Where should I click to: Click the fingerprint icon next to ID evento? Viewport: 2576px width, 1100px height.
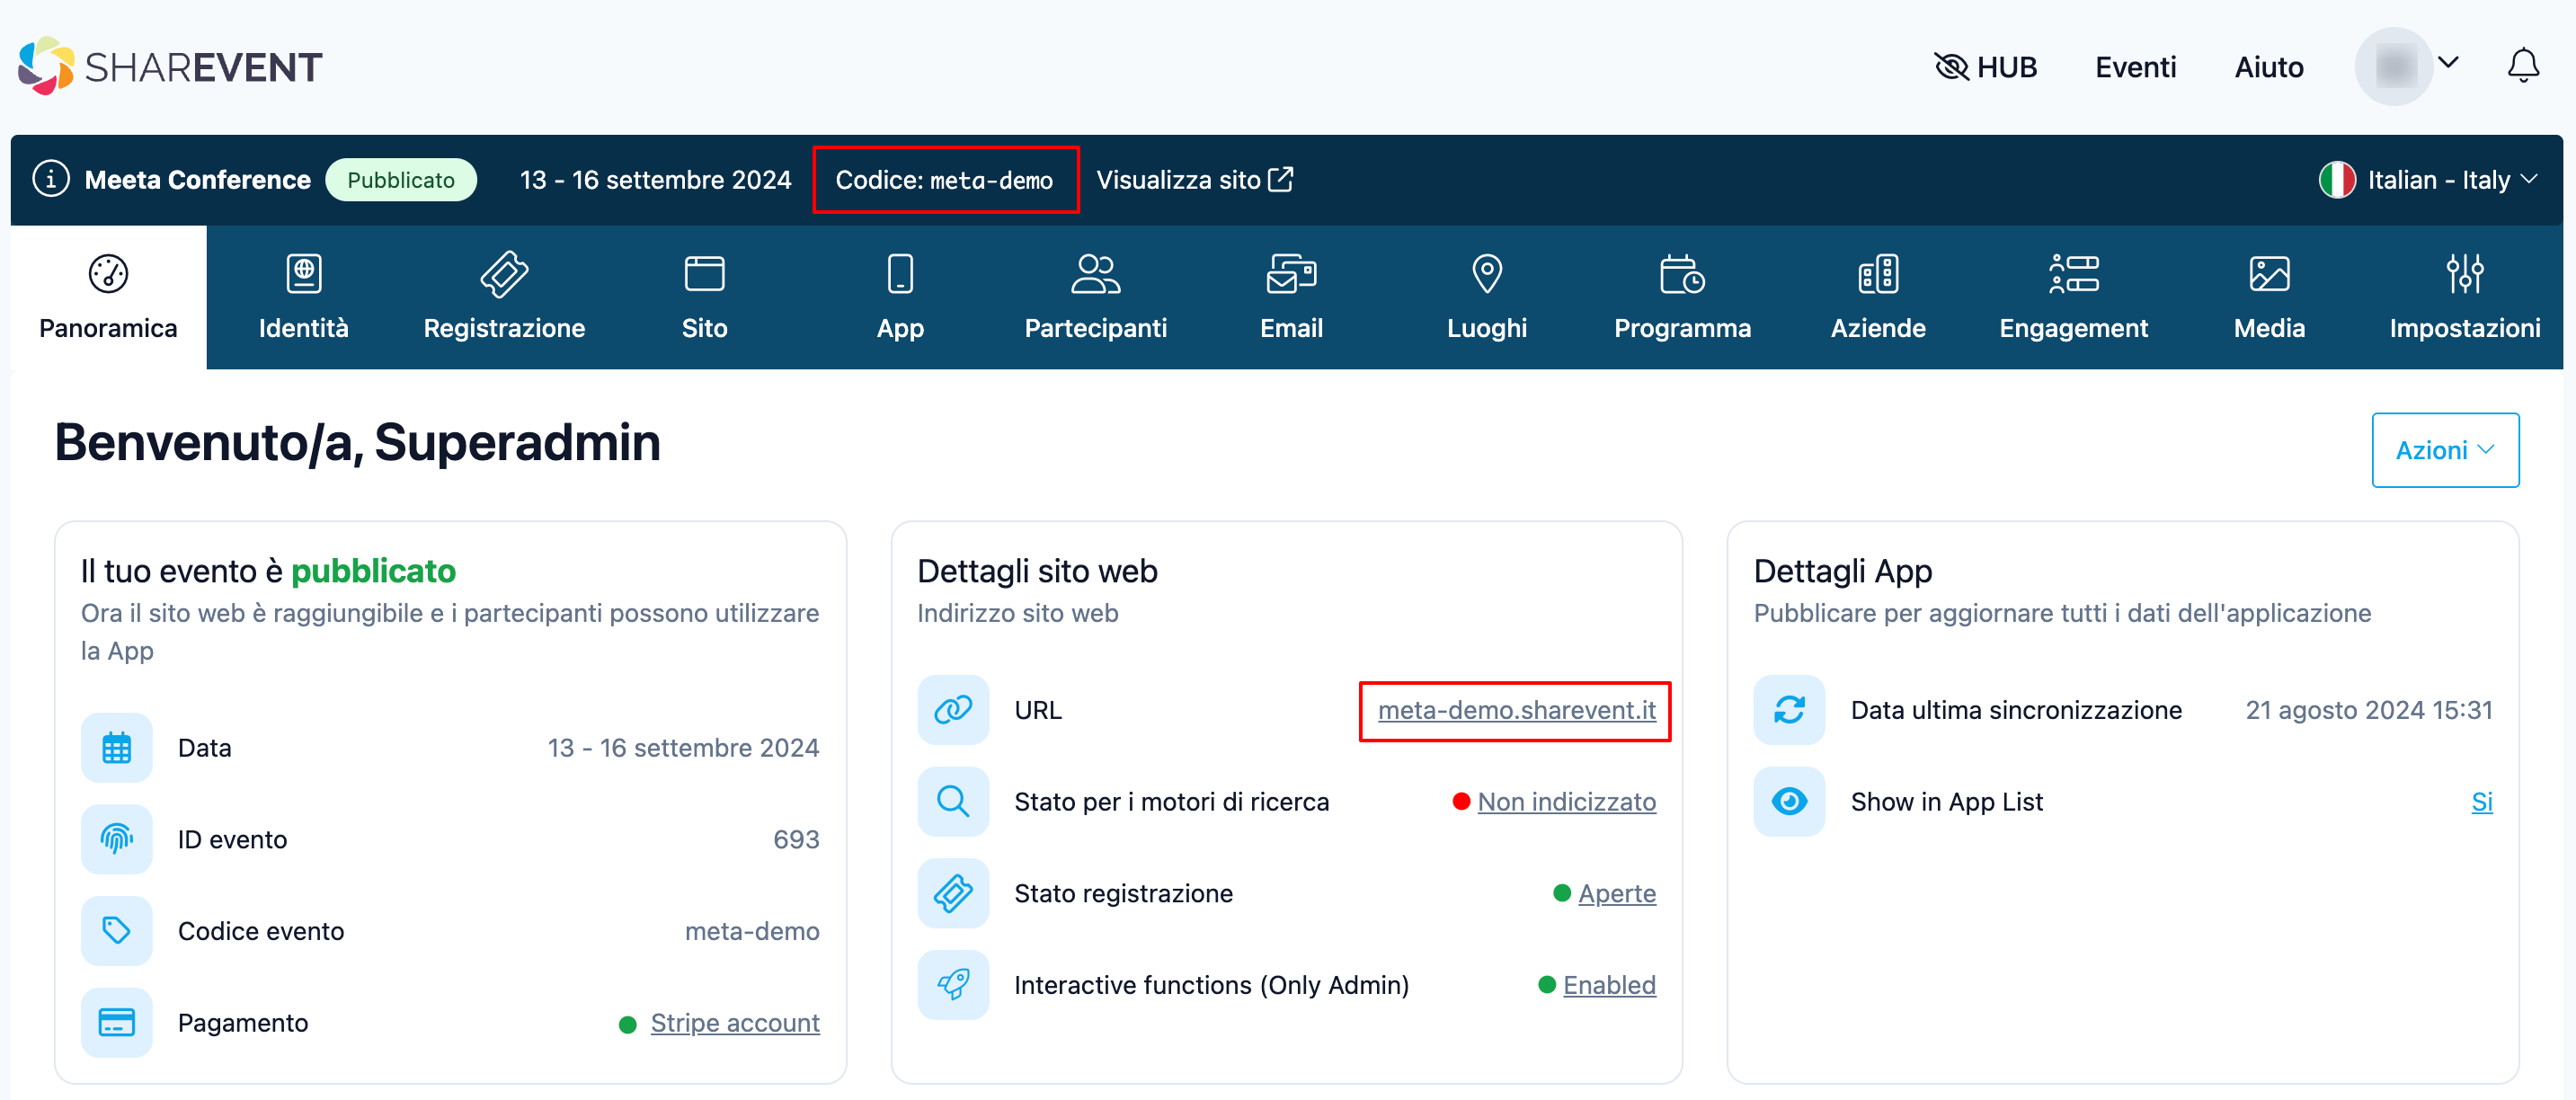pos(117,839)
